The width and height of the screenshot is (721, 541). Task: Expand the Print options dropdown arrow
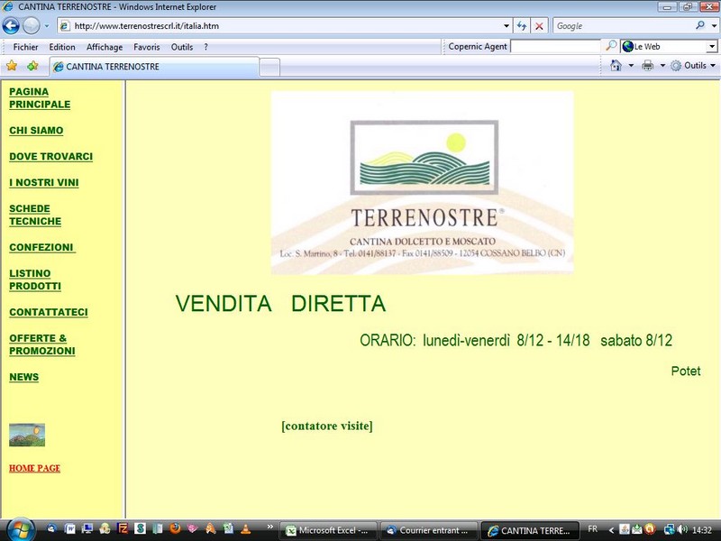coord(662,66)
